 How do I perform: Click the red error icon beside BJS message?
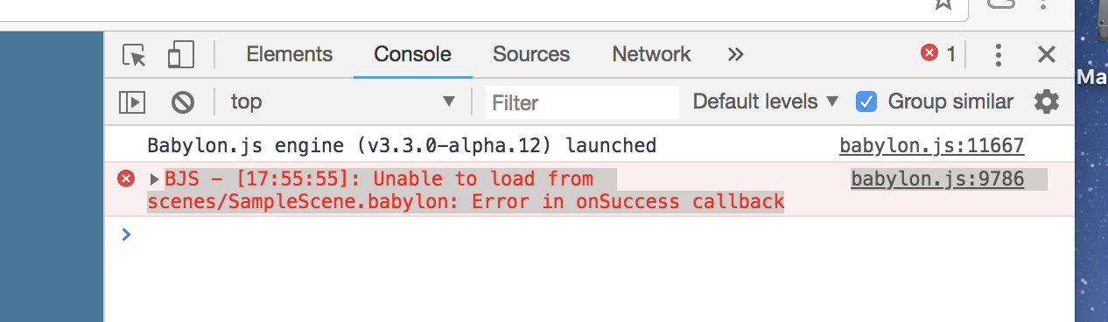click(126, 179)
